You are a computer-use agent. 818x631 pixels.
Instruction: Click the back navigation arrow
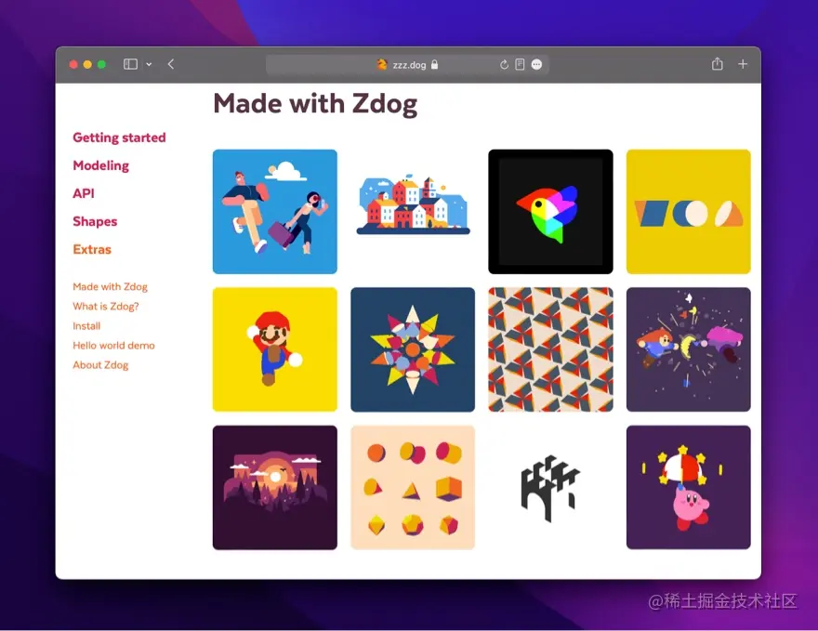tap(170, 64)
